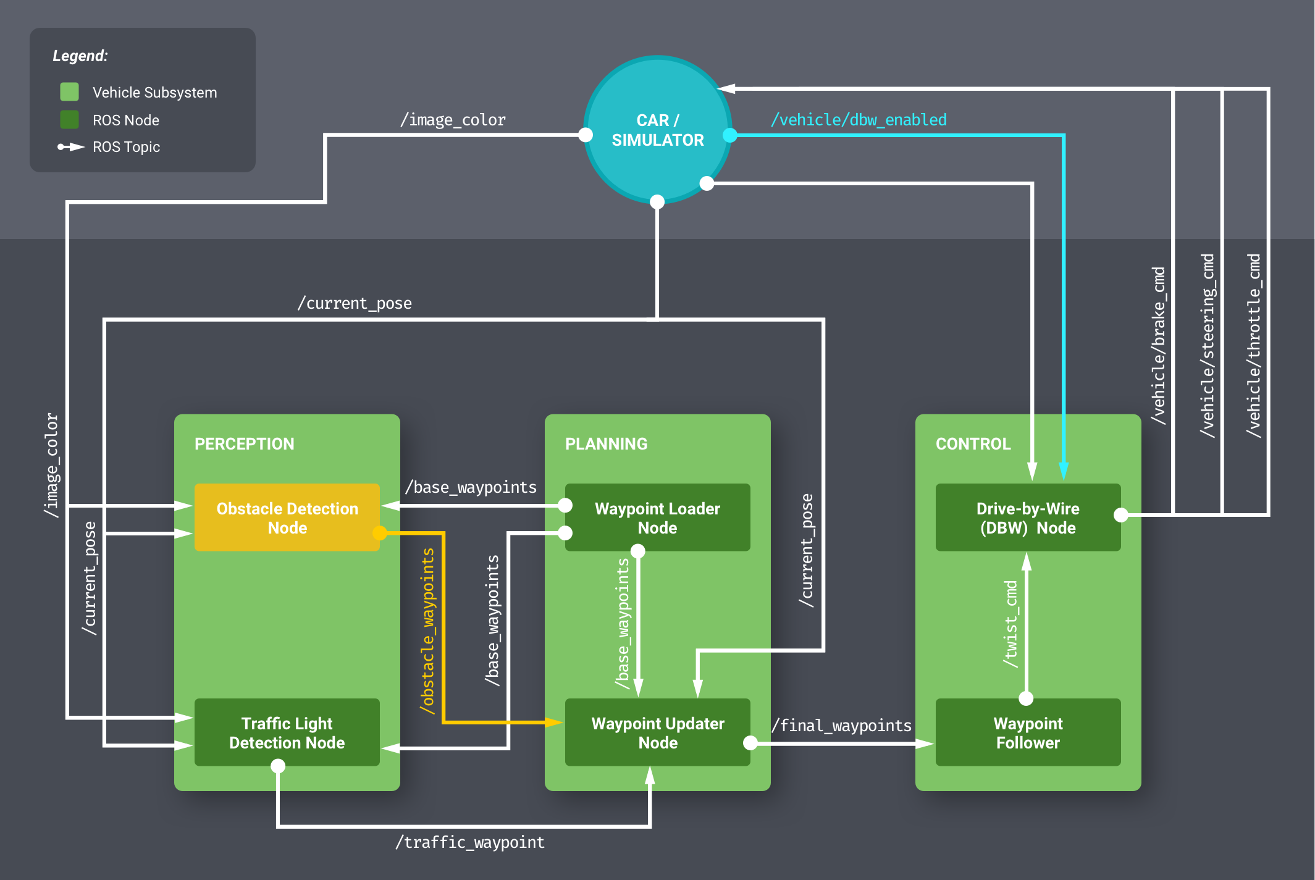Click the /final_waypoints topic label
Viewport: 1315px width, 880px height.
pos(842,726)
